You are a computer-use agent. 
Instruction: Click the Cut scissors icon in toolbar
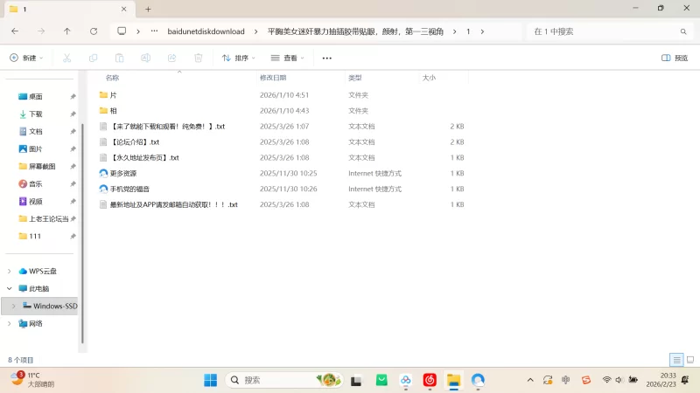(66, 58)
